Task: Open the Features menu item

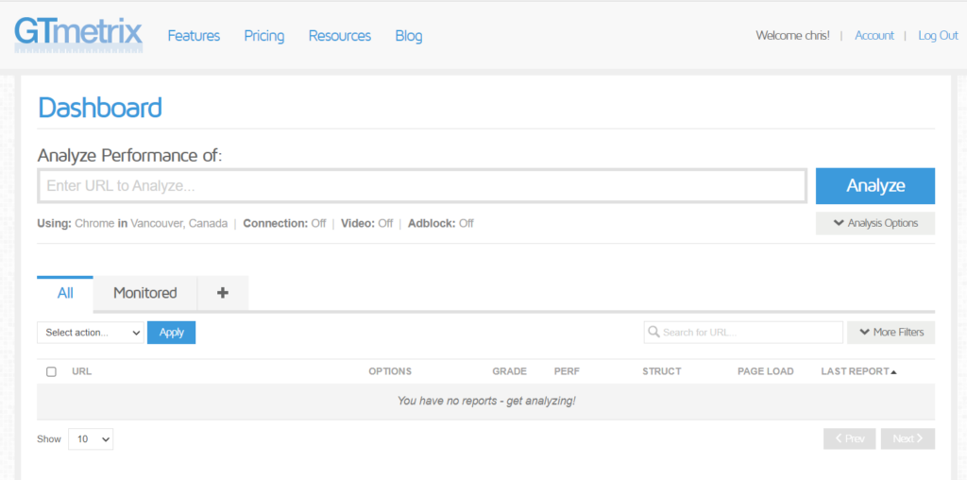Action: coord(194,36)
